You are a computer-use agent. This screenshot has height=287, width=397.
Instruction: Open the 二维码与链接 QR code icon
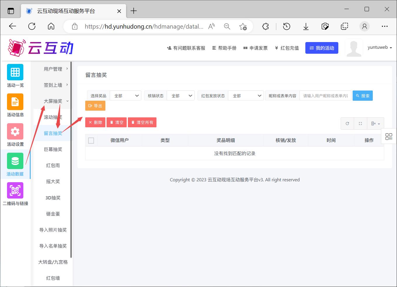click(x=15, y=190)
